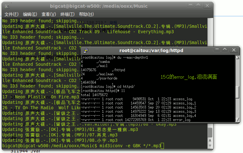243x153 pixels.
Task: Click the access_log.3 file entry
Action: (138, 111)
